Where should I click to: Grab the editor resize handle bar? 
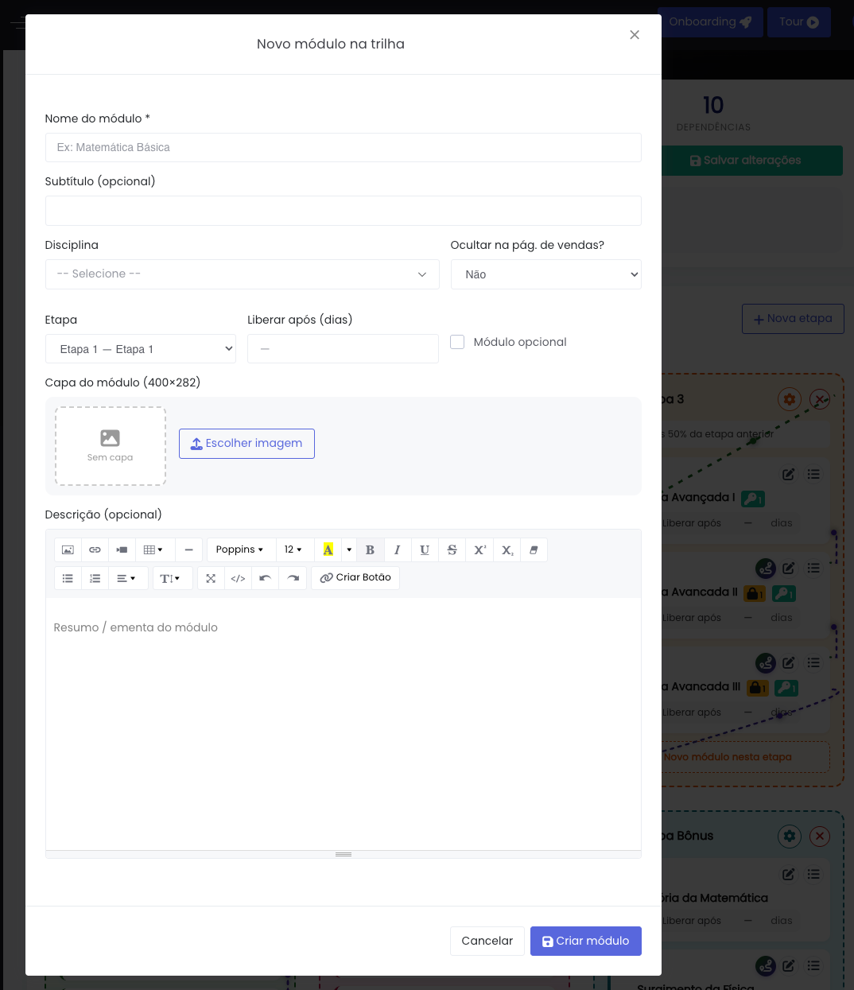tap(343, 854)
